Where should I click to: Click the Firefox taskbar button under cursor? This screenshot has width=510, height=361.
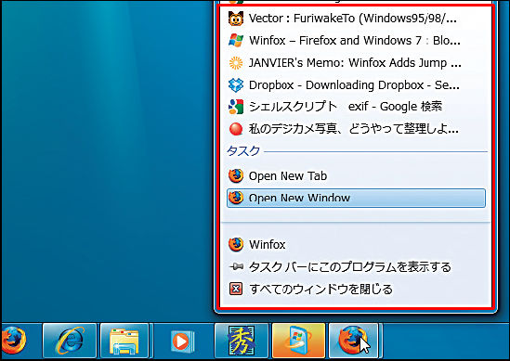pyautogui.click(x=354, y=341)
